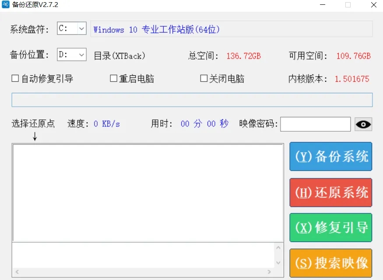Click the 搜索映像 button

pyautogui.click(x=330, y=262)
